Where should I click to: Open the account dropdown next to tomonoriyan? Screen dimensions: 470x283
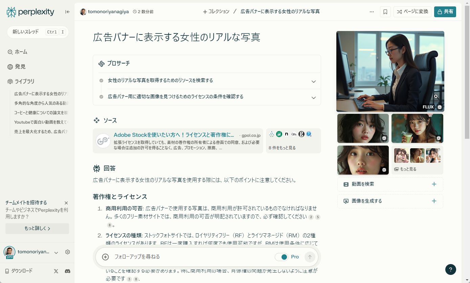[x=56, y=252]
